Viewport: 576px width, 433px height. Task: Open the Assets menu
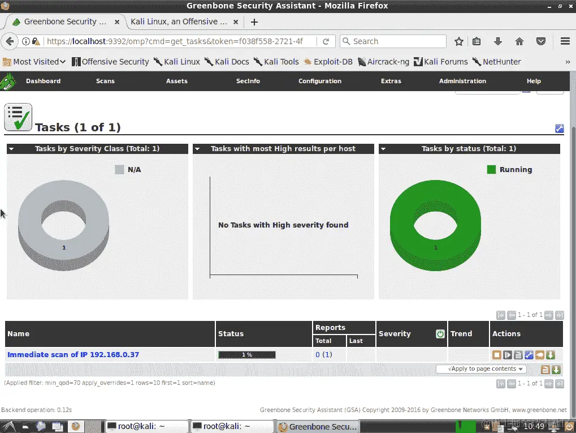(x=177, y=81)
